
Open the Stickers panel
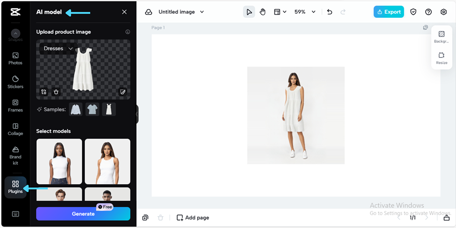click(15, 82)
